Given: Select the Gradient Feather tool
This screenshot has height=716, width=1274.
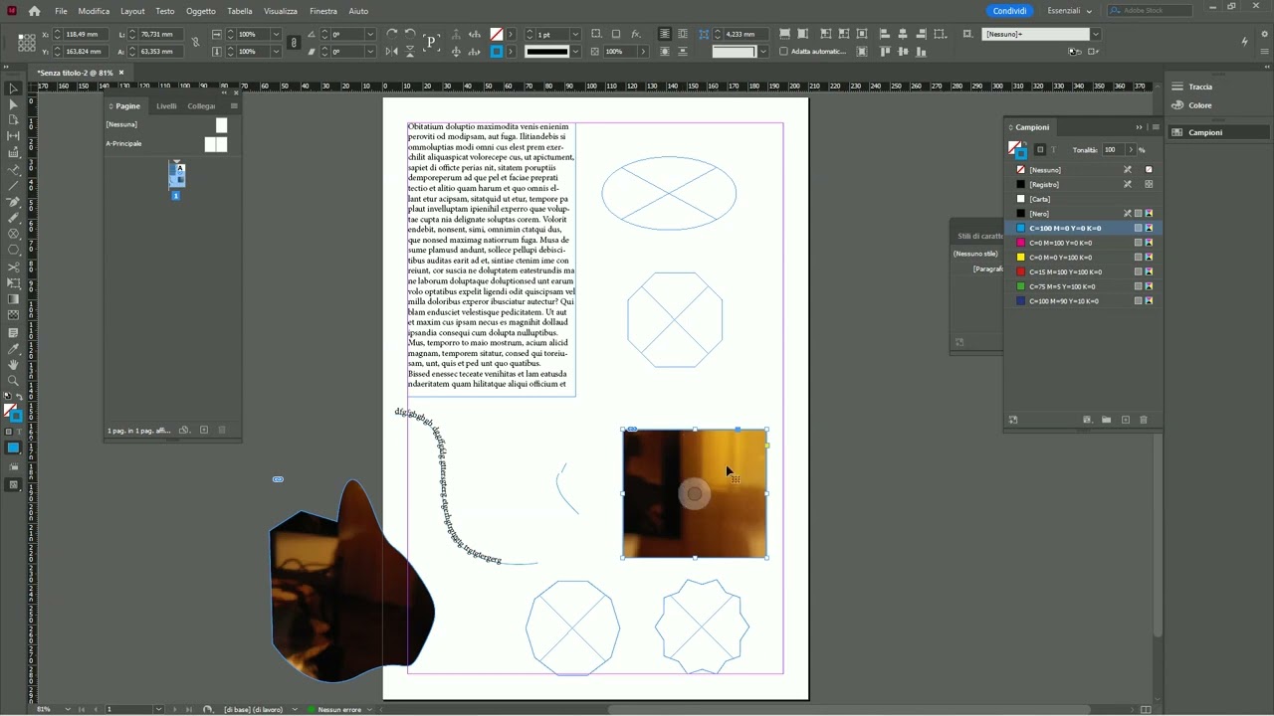Looking at the screenshot, I should click(x=13, y=315).
